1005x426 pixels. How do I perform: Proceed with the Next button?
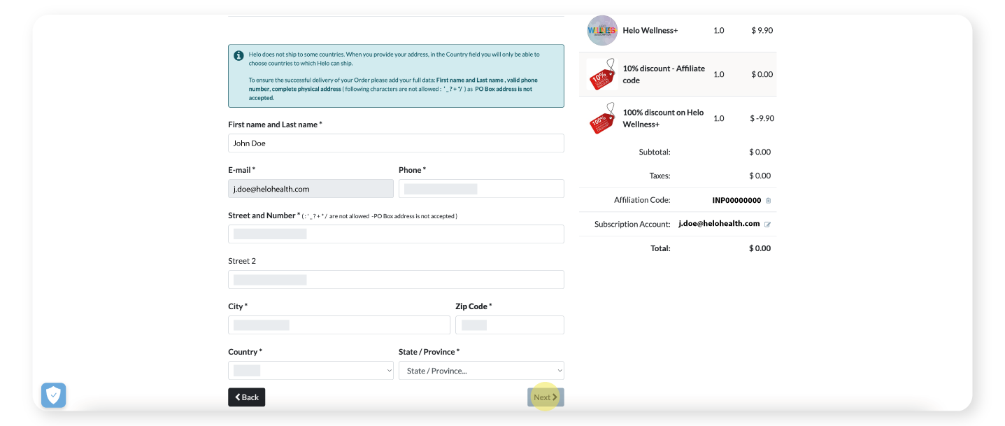tap(545, 397)
